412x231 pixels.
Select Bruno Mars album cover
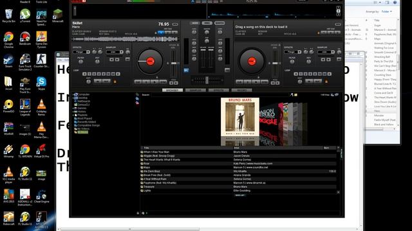(x=240, y=117)
